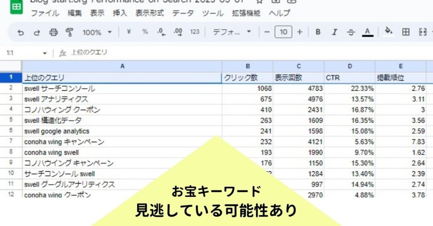Click the merge cells icon
This screenshot has height=226, width=433.
423,32
